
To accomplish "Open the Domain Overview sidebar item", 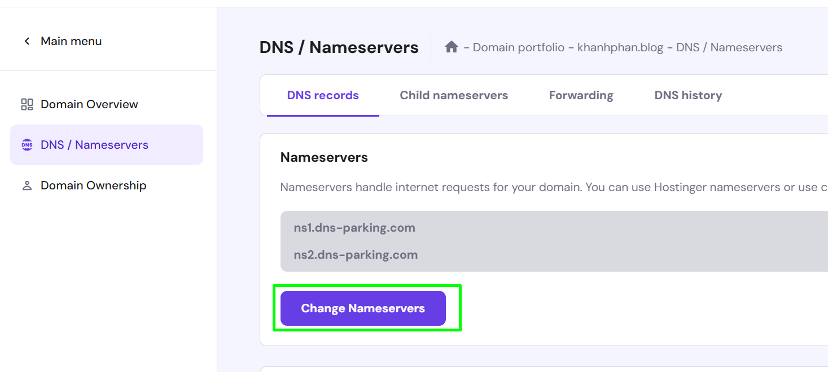I will [107, 104].
